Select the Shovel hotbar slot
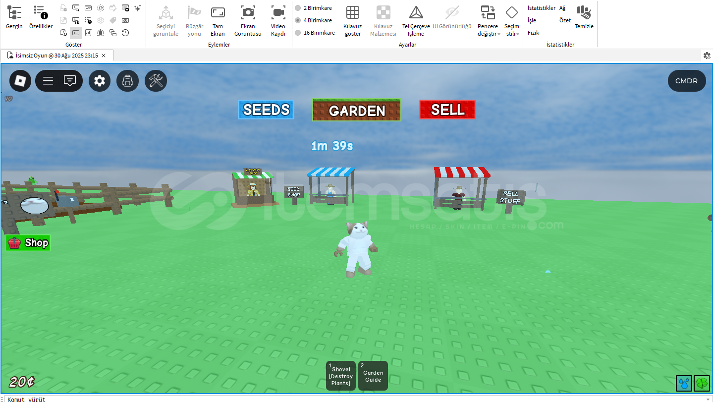This screenshot has width=713, height=402. [x=341, y=376]
